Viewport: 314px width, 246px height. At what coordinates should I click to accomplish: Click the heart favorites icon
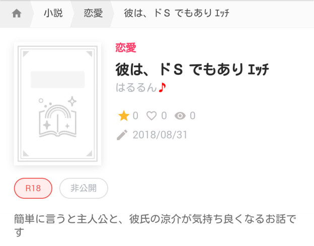tap(151, 115)
